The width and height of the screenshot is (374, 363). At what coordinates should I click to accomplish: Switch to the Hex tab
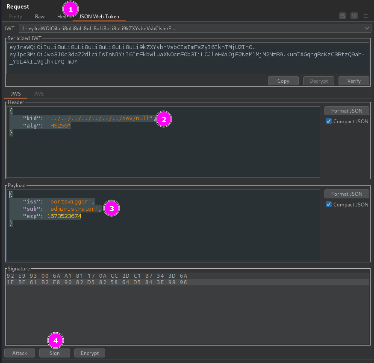(x=61, y=17)
